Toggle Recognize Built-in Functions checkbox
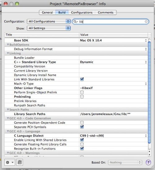155x170 pixels. point(82,149)
